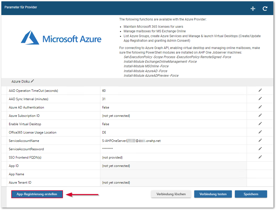Image resolution: width=276 pixels, height=210 pixels.
Task: Click the Speichern button
Action: point(251,194)
